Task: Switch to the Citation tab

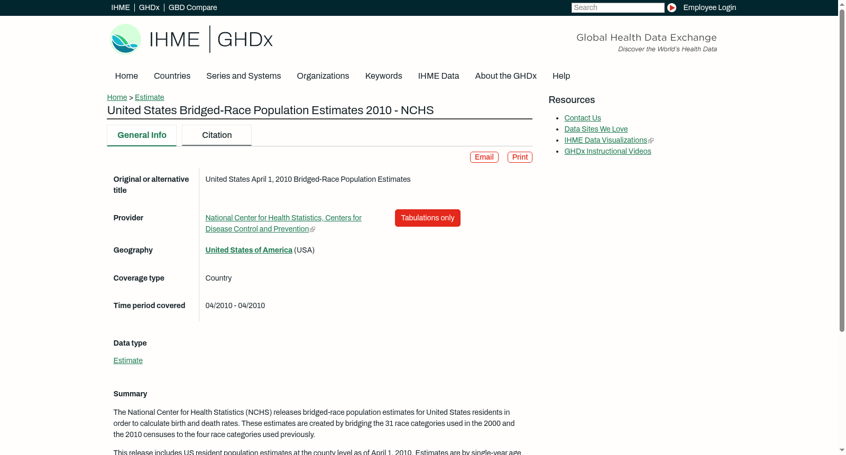Action: click(x=217, y=135)
